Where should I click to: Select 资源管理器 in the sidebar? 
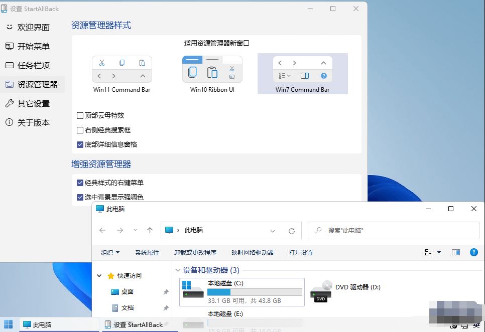tap(33, 84)
